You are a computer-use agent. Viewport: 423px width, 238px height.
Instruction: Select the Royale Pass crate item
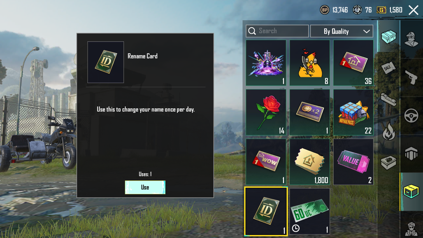point(353,112)
